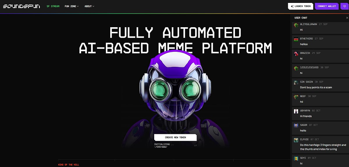349x167 pixels.
Task: Open the SF Stream nav item
Action: (x=53, y=6)
